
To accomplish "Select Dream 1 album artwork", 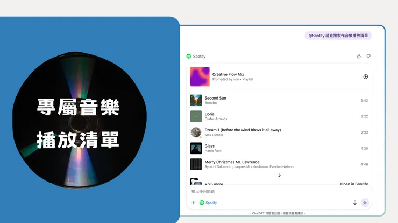I will tap(196, 132).
